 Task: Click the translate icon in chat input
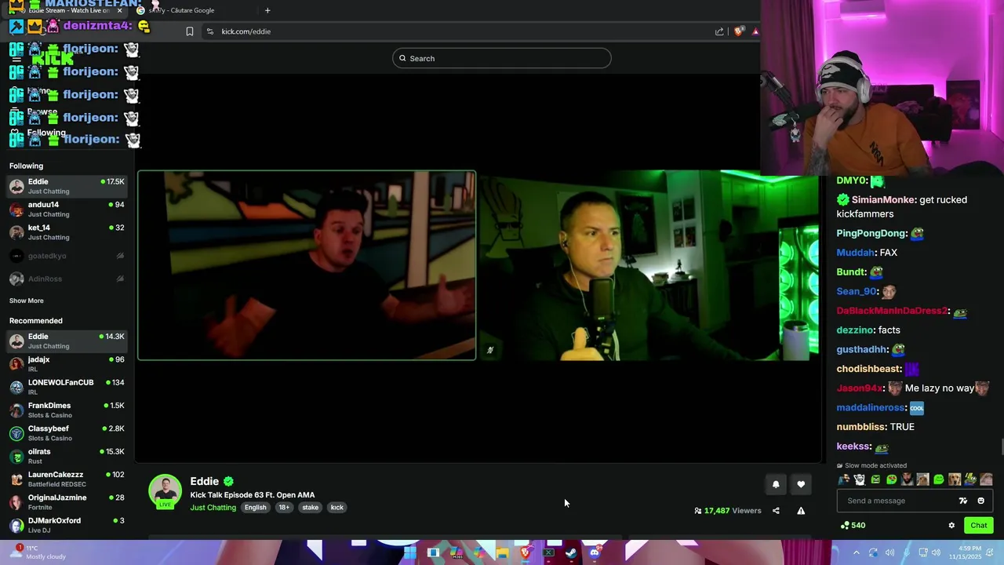[x=963, y=501]
